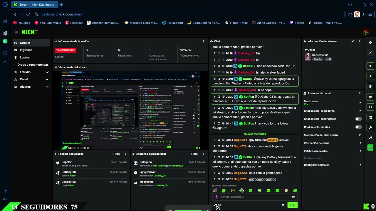Edit stream info with pencil icon
The width and height of the screenshot is (376, 211).
point(352,41)
